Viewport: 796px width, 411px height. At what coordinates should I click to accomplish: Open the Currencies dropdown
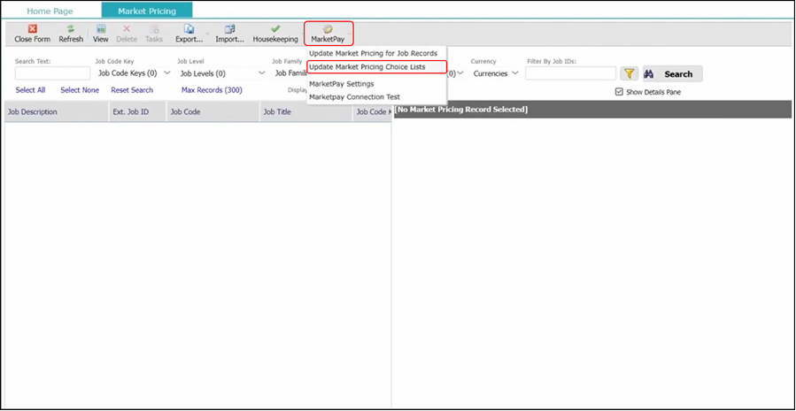[496, 74]
